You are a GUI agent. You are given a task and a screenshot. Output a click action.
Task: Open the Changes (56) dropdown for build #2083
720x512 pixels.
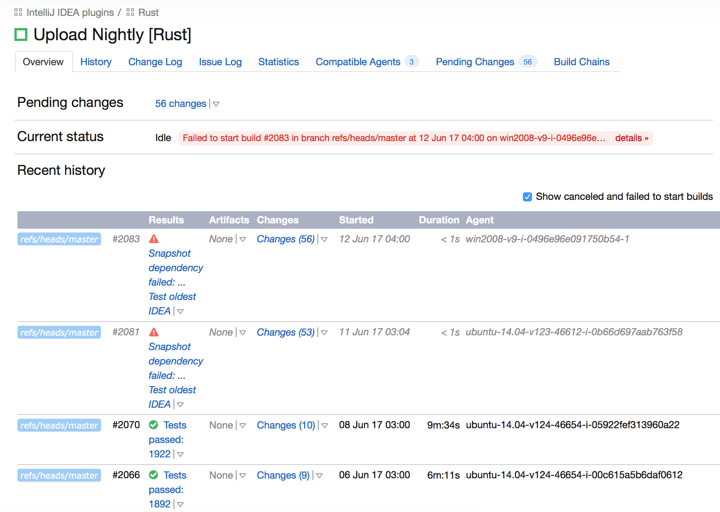coord(324,239)
